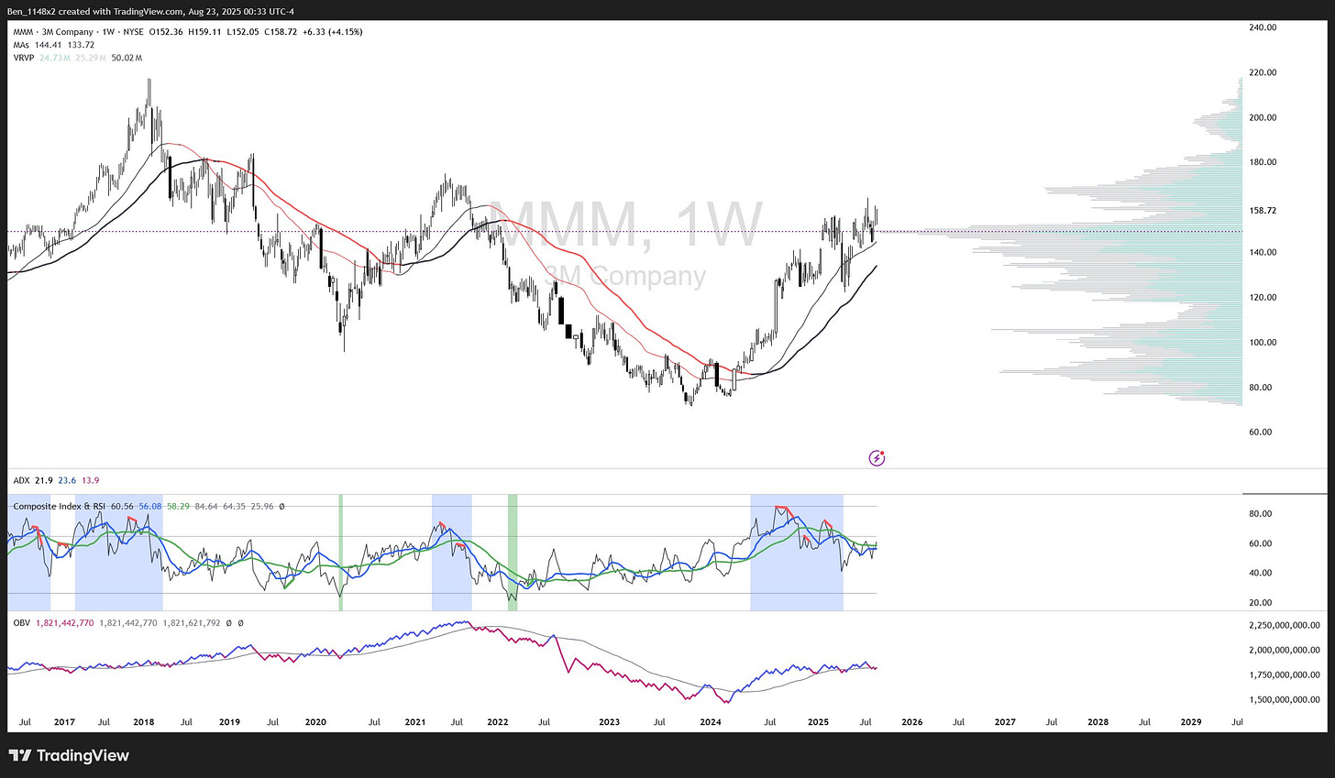Click the 2027 label on time axis
Screen dimensions: 1335x778
(x=1005, y=722)
